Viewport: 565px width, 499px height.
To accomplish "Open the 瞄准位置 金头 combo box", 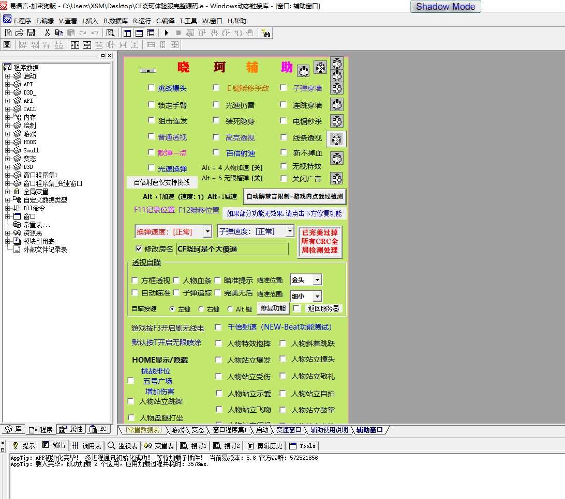I will (x=317, y=280).
